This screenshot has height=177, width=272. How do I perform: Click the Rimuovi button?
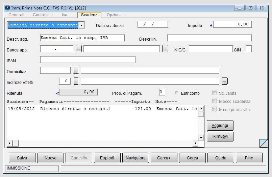[x=220, y=136]
